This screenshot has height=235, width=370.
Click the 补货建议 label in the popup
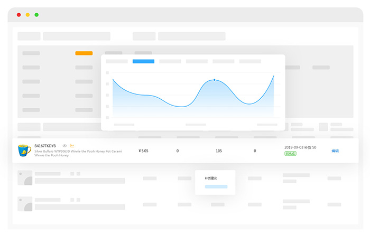click(211, 178)
